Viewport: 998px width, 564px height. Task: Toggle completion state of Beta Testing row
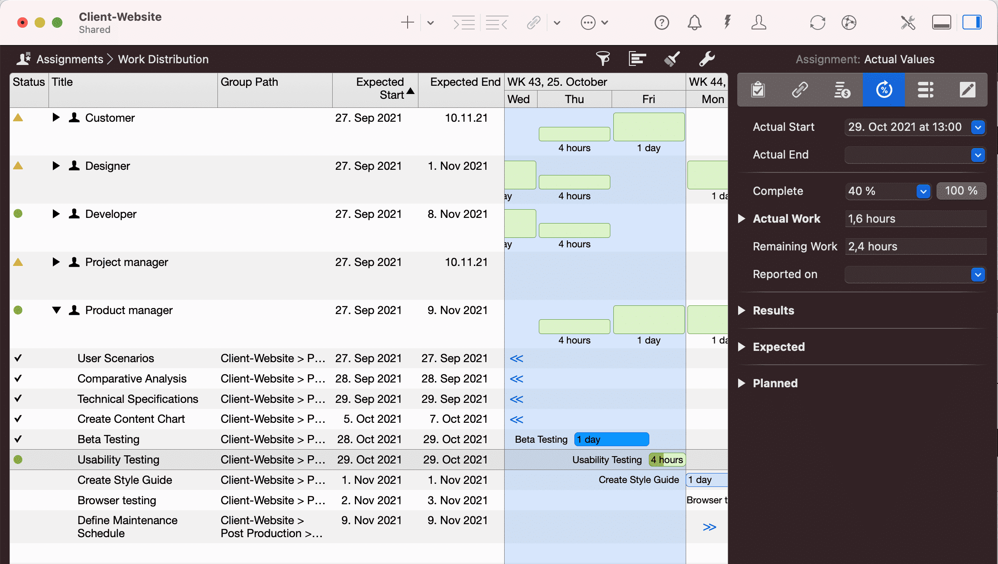point(18,439)
